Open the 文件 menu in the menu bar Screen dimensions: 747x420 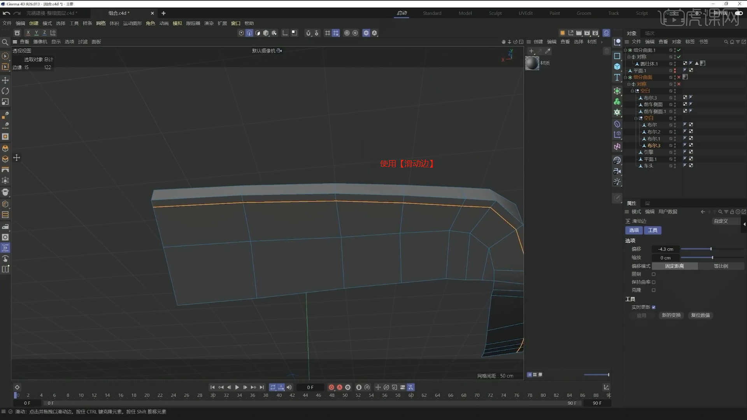pos(7,23)
